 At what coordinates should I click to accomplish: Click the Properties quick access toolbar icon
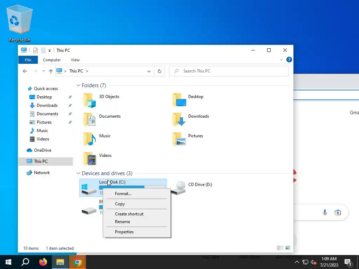click(x=35, y=50)
